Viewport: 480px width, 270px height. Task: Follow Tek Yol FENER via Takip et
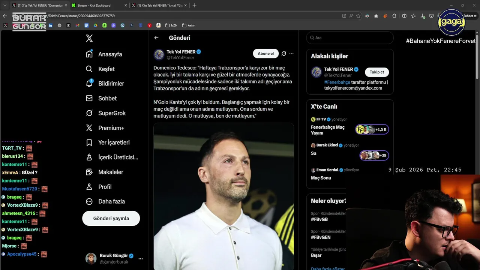tap(377, 72)
